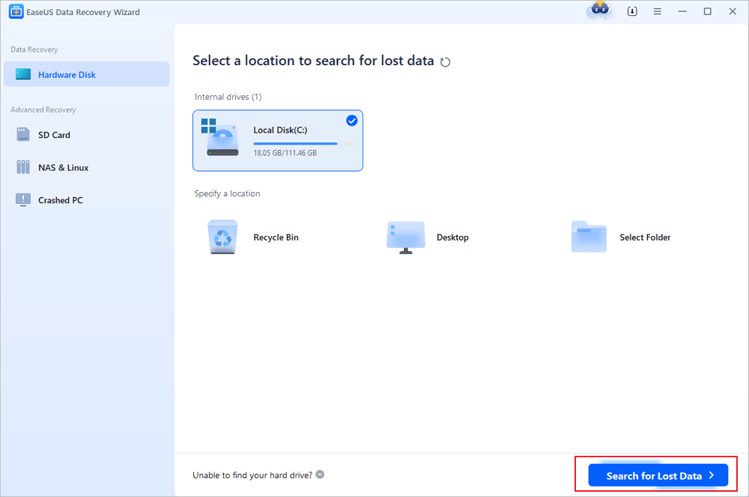Click the SD Card sidebar icon
Screen dimensions: 749x497
click(x=23, y=135)
